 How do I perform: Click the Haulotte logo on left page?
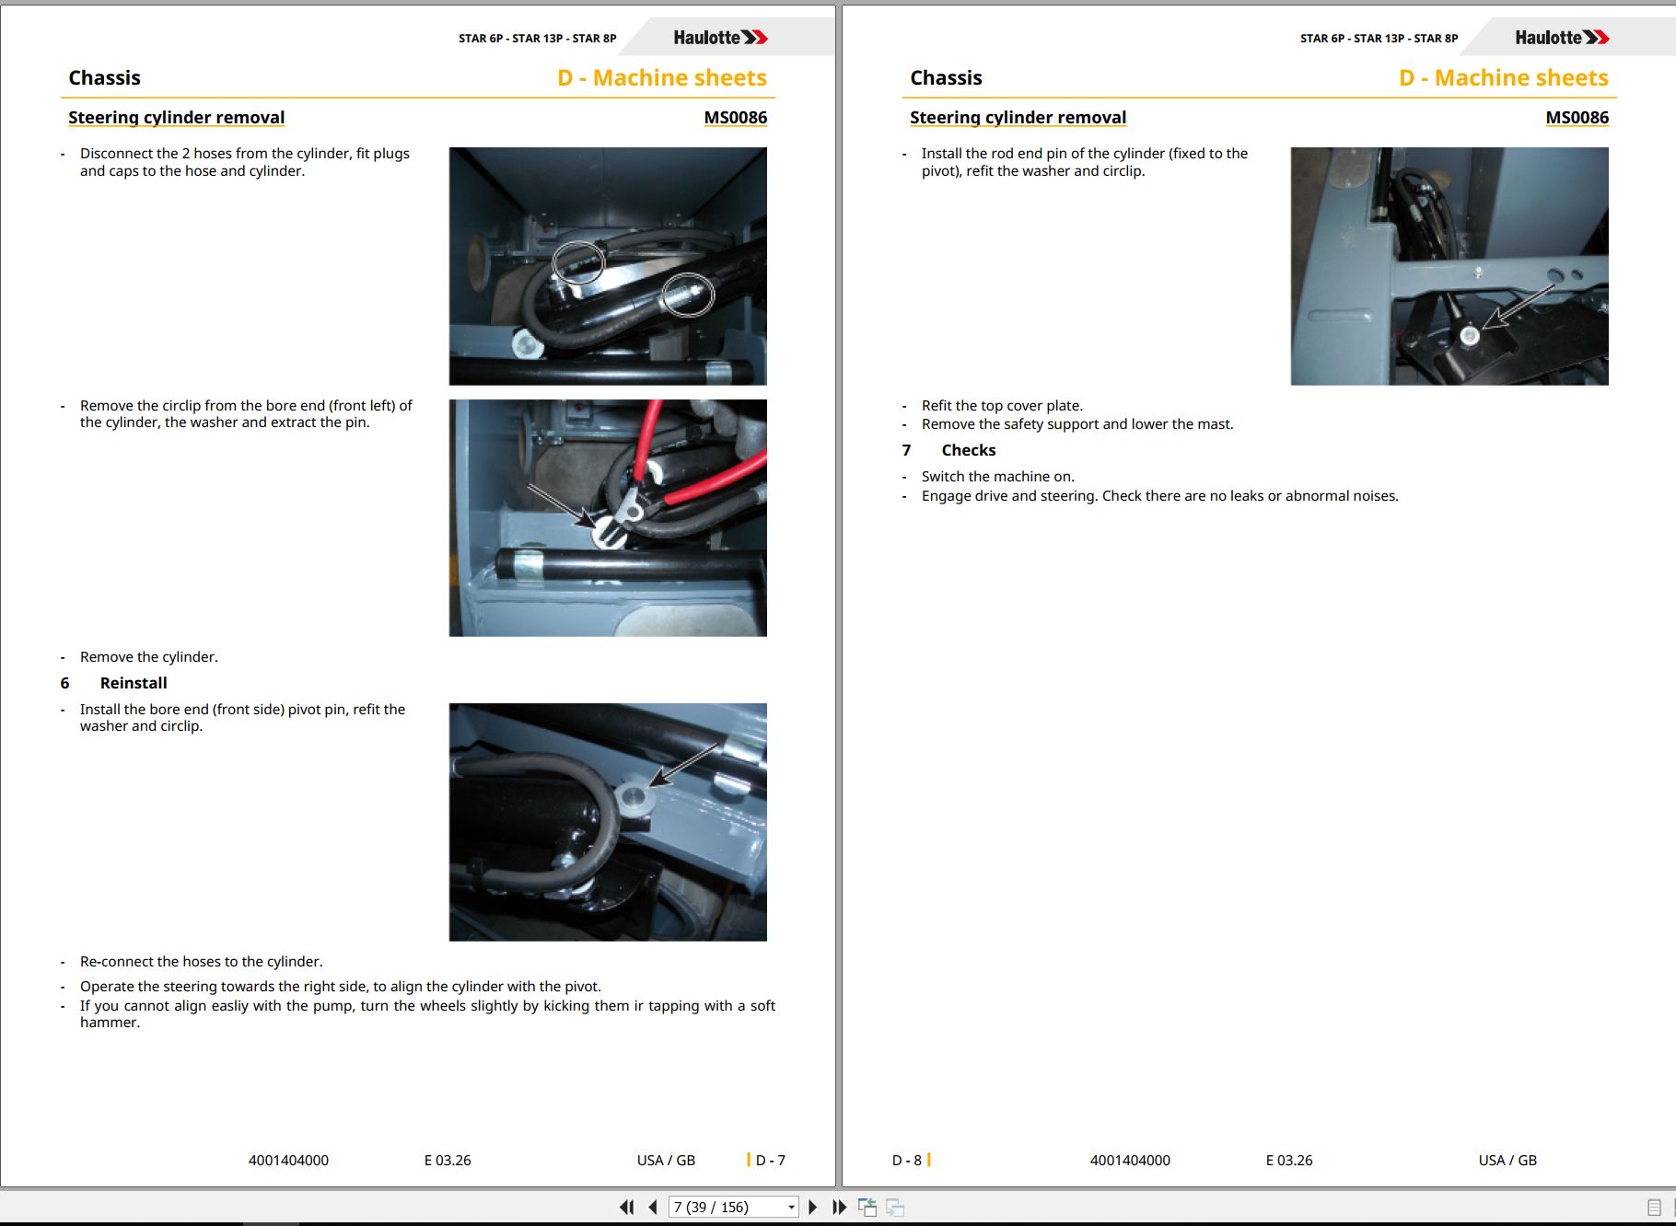coord(720,38)
